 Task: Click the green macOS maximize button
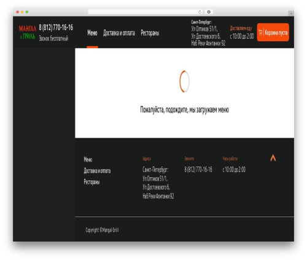pos(27,12)
